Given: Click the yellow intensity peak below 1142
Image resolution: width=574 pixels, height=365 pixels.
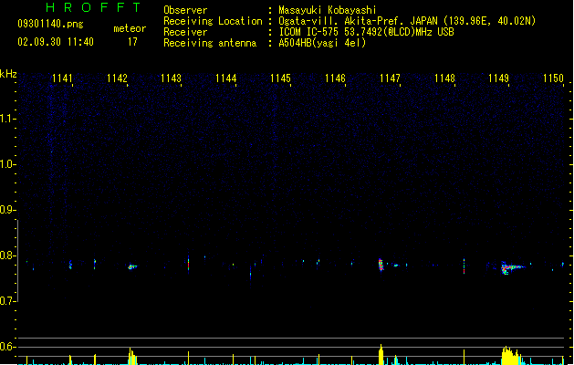Looking at the screenshot, I should [x=132, y=356].
